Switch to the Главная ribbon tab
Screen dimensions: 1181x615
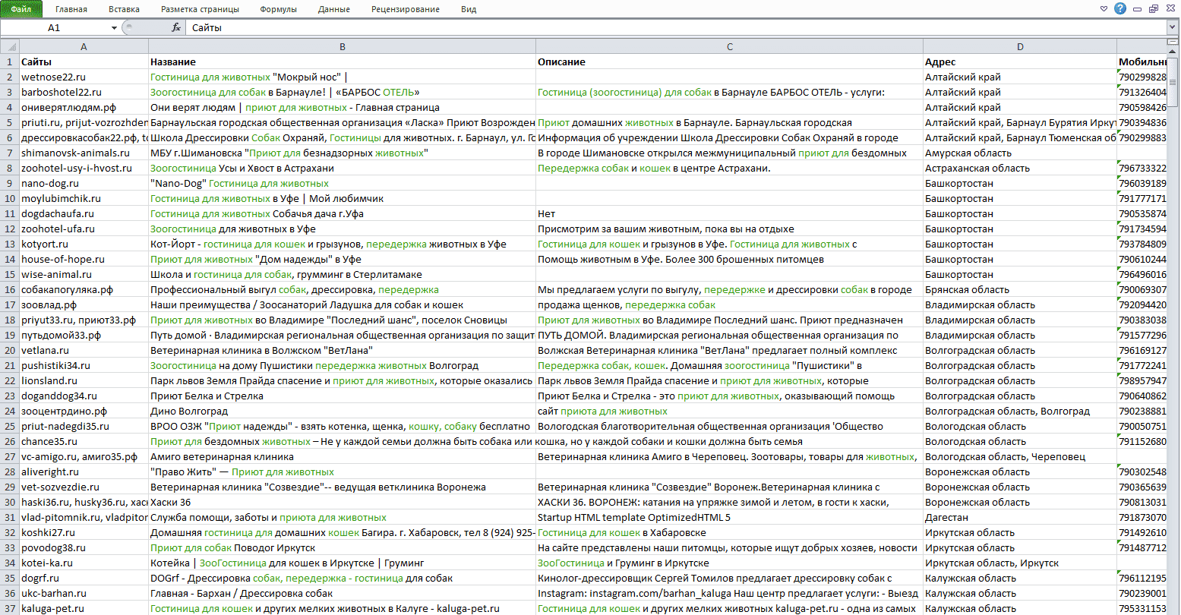coord(71,9)
